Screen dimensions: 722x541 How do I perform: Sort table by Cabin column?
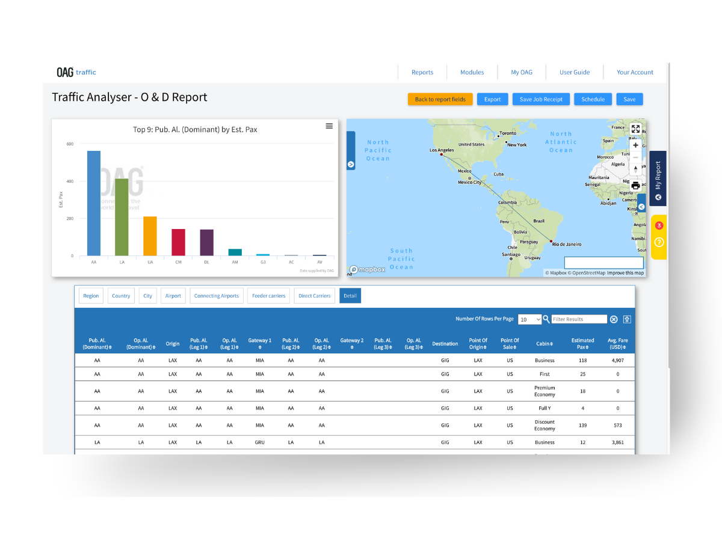[x=545, y=344]
